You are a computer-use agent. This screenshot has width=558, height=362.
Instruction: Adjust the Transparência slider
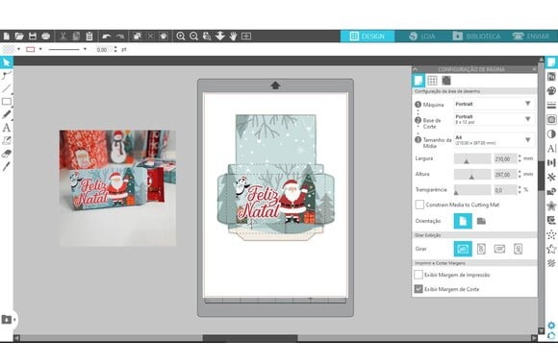tap(472, 190)
